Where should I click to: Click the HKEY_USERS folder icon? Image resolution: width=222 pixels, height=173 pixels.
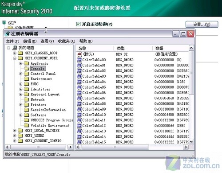[x=20, y=136]
